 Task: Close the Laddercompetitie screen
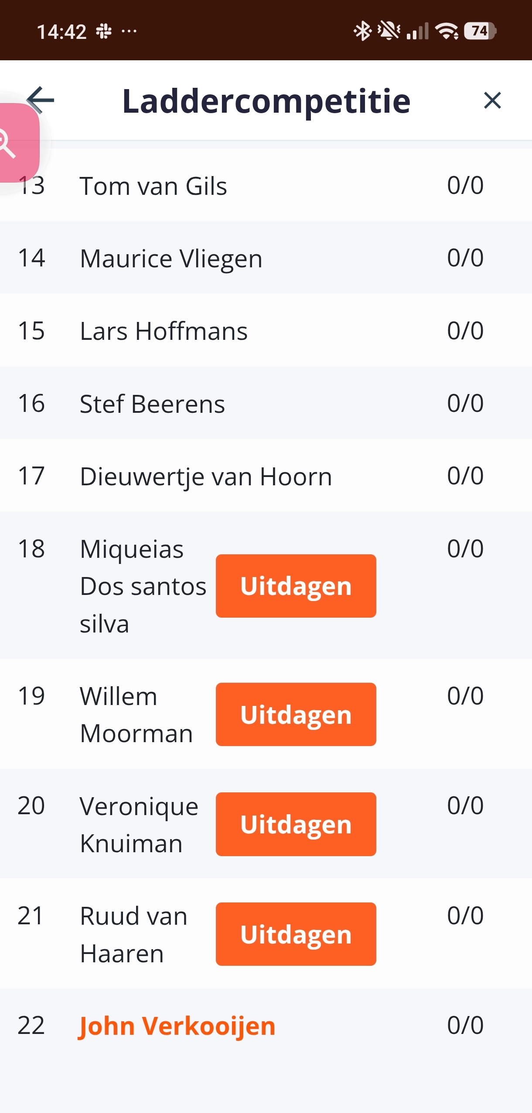point(492,100)
